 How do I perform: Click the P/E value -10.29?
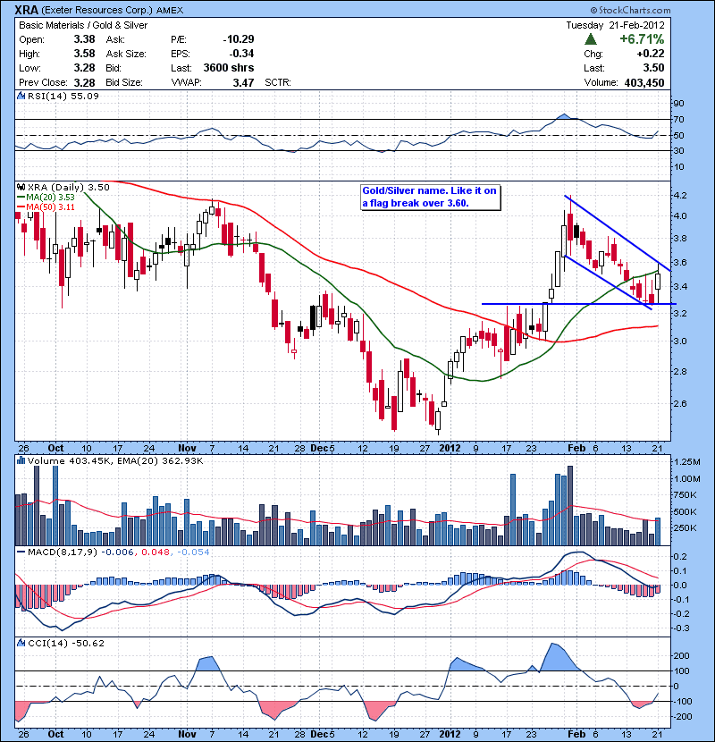[x=239, y=39]
